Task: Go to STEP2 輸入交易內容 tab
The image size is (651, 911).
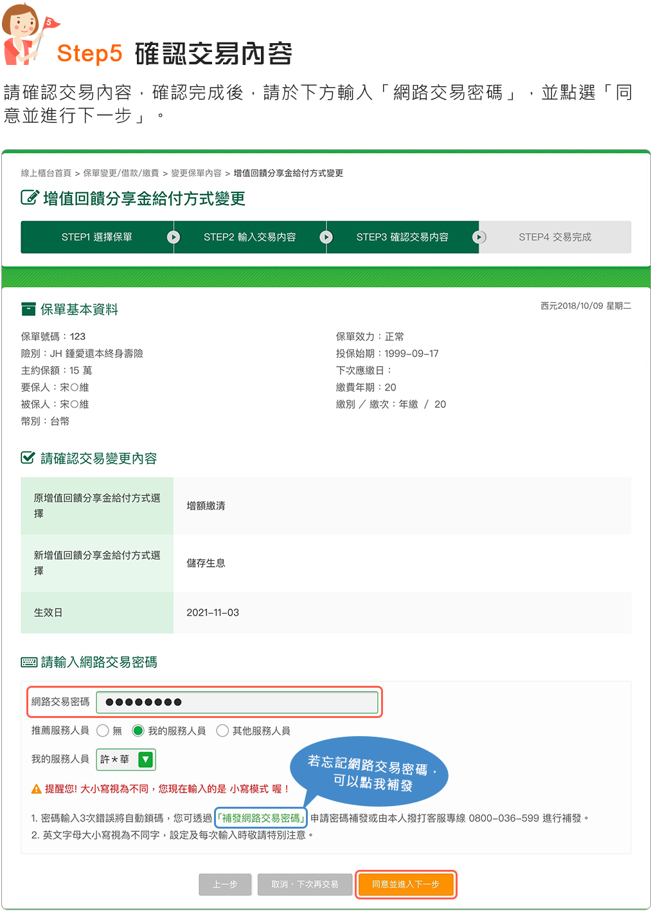Action: click(x=250, y=237)
